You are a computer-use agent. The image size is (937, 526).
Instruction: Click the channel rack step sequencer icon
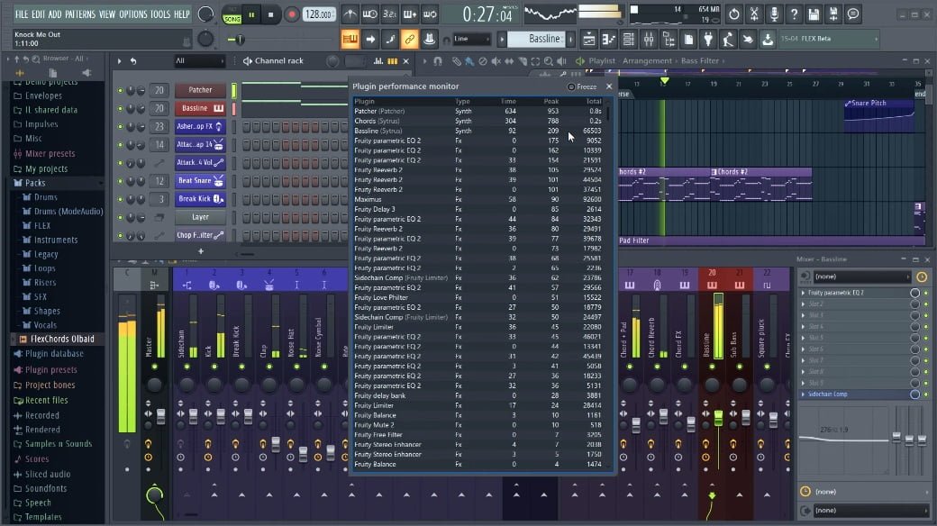(x=393, y=61)
